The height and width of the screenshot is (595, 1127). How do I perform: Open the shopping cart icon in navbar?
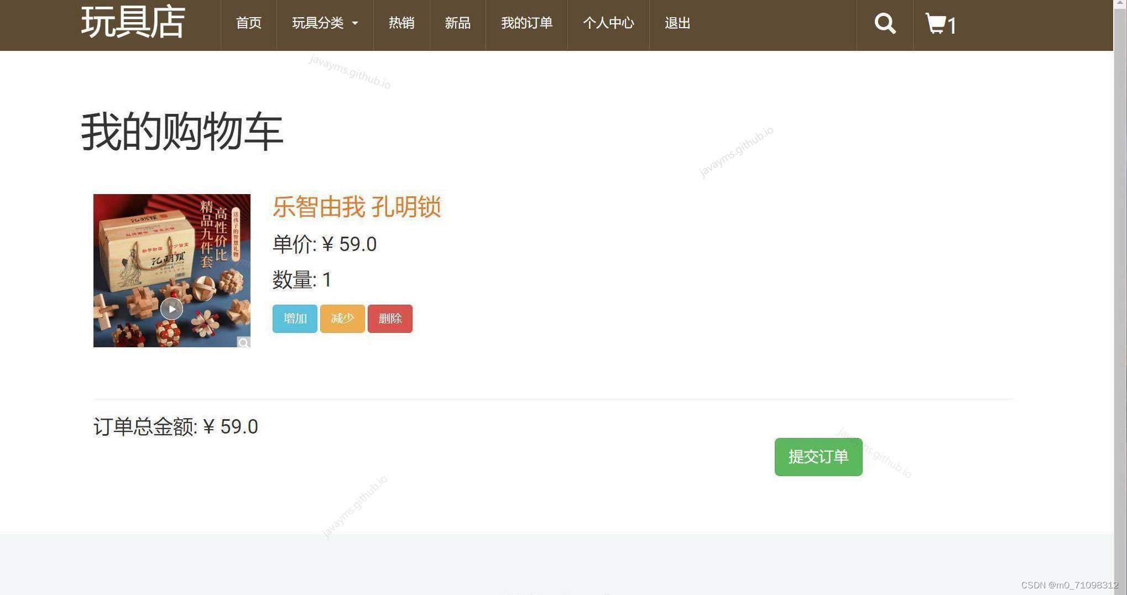pyautogui.click(x=941, y=24)
